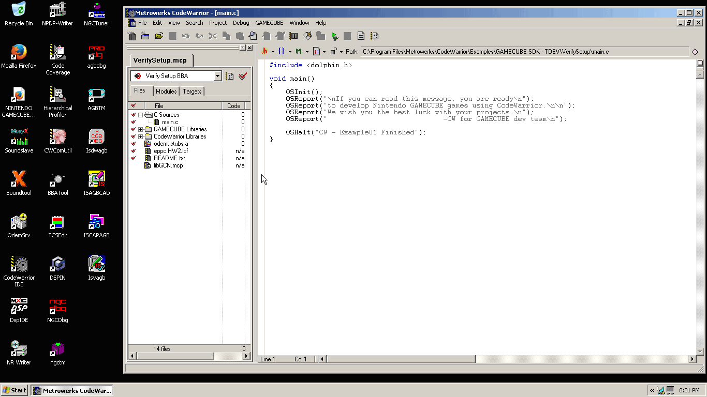Click the grayed Save toolbar icon
The width and height of the screenshot is (707, 397).
click(x=172, y=36)
